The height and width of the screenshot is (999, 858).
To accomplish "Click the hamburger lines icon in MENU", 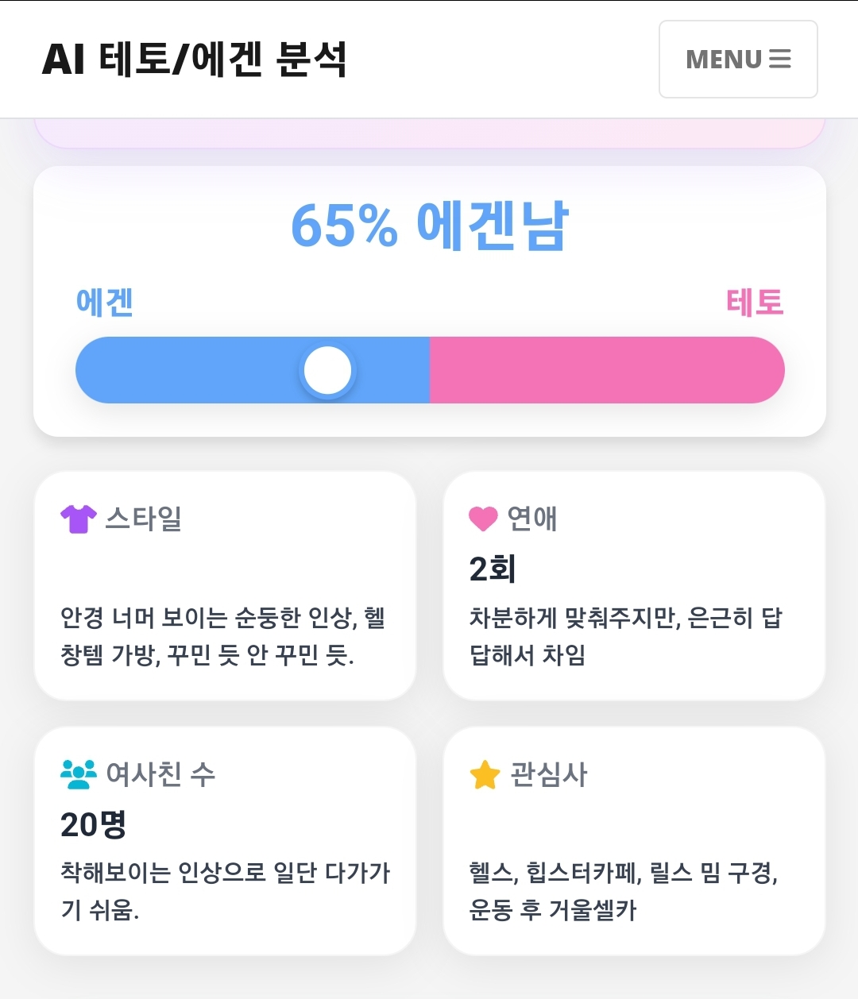I will click(780, 60).
